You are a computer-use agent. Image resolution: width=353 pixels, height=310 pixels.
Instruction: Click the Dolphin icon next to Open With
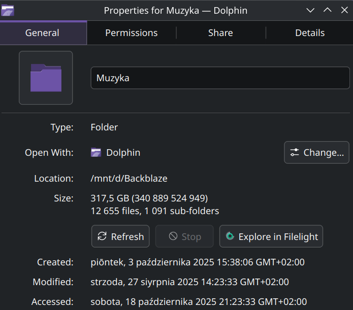pyautogui.click(x=96, y=152)
